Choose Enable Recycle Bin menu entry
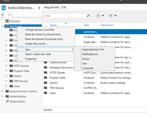Viewport: 147px width, 113px height. click(x=36, y=44)
